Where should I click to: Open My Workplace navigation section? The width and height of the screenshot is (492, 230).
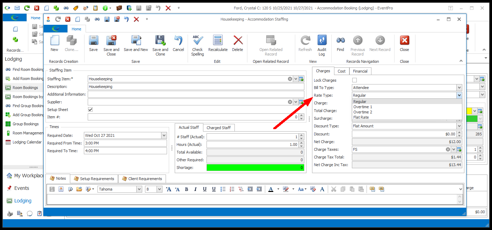click(25, 176)
